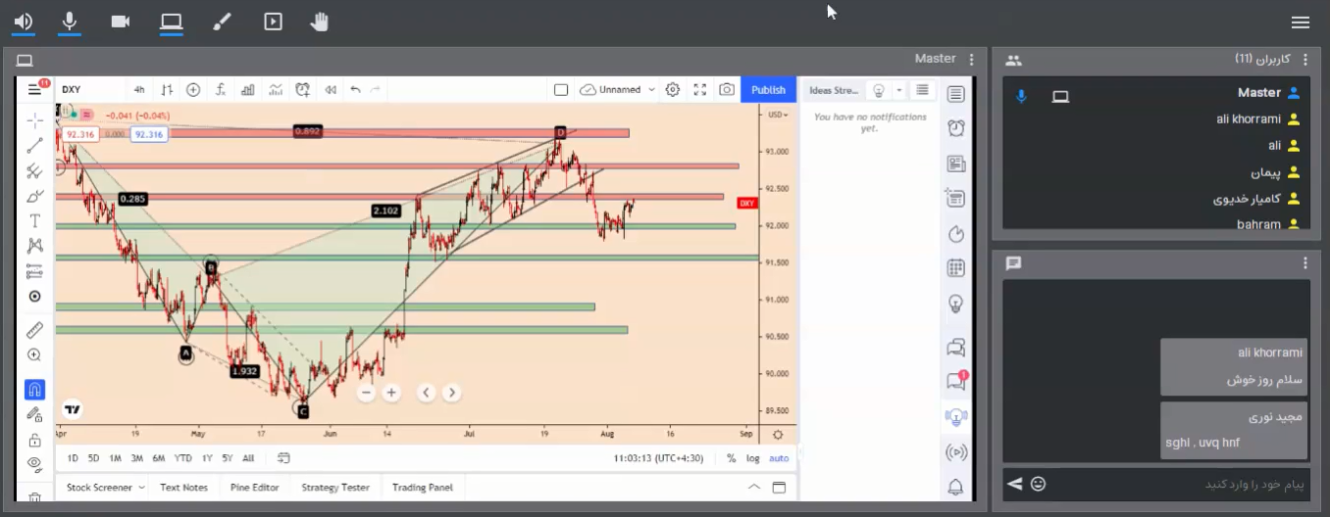Open the Alerts clock icon in right sidebar

(955, 128)
